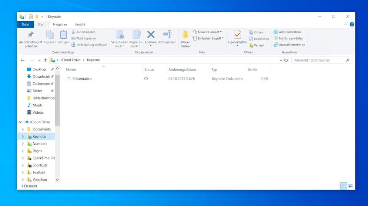
Task: Open address bar history dropdown
Action: point(281,60)
